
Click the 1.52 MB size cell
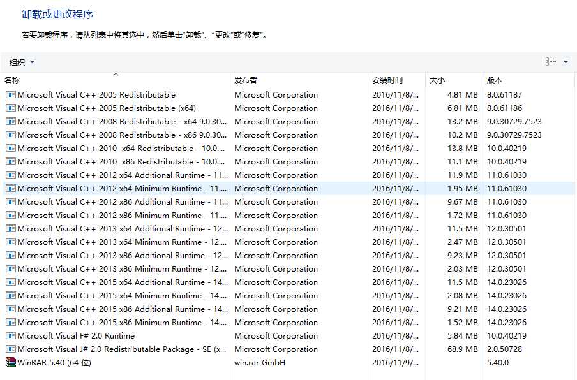tap(462, 323)
